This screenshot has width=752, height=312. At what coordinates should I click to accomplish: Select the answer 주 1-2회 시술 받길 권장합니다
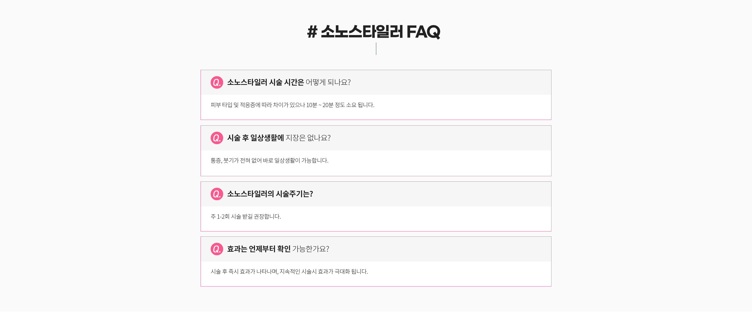245,216
